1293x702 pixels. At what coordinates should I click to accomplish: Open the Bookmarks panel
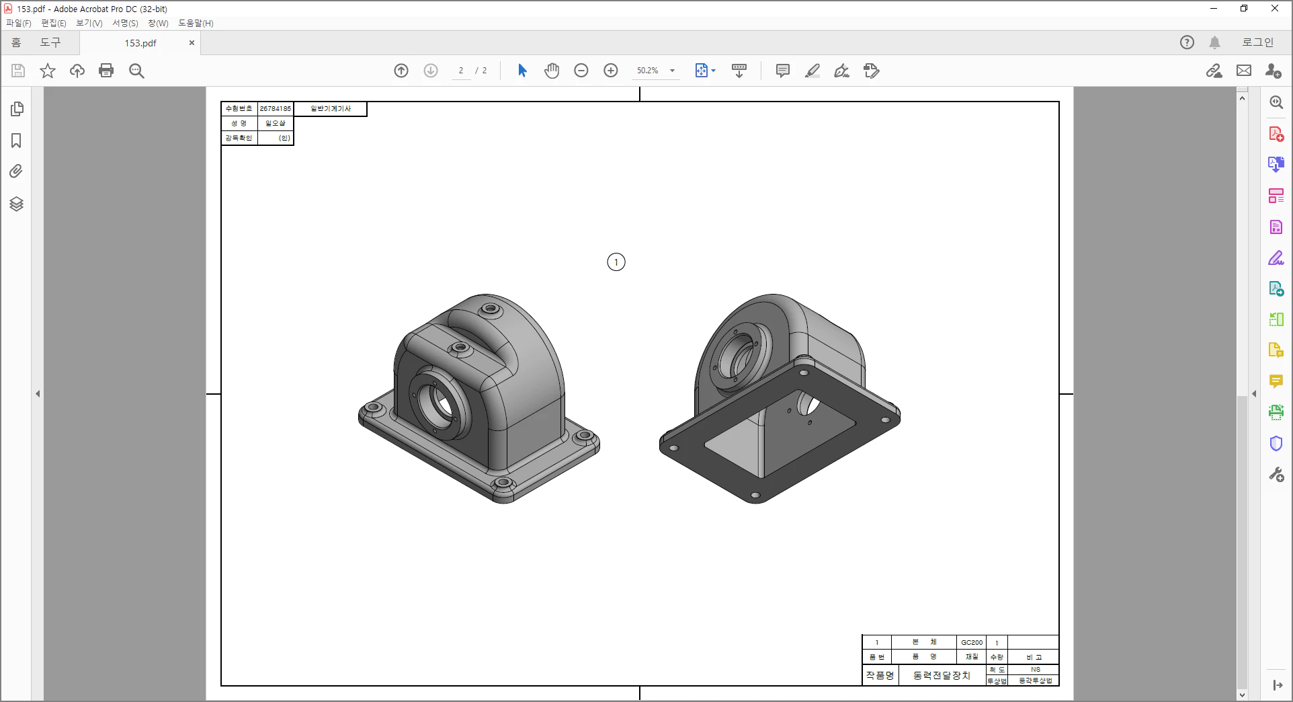point(17,141)
